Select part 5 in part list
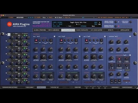Viewport: 138px width, 103px height. tap(9, 60)
